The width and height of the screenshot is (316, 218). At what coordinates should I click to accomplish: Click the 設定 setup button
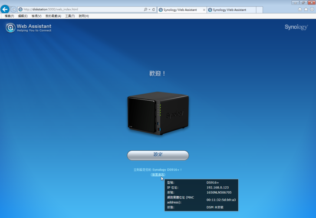click(158, 155)
